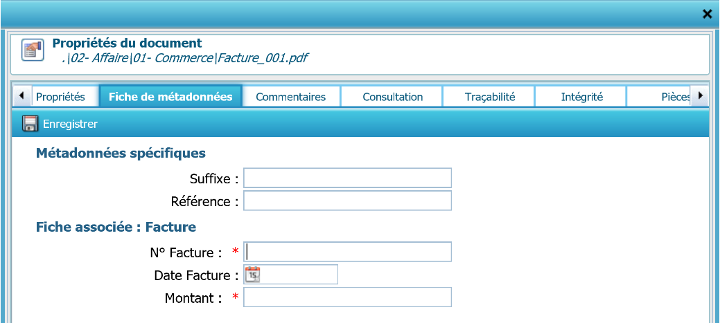The height and width of the screenshot is (323, 720).
Task: Select the Fiche de métadonnées tab
Action: coord(170,97)
